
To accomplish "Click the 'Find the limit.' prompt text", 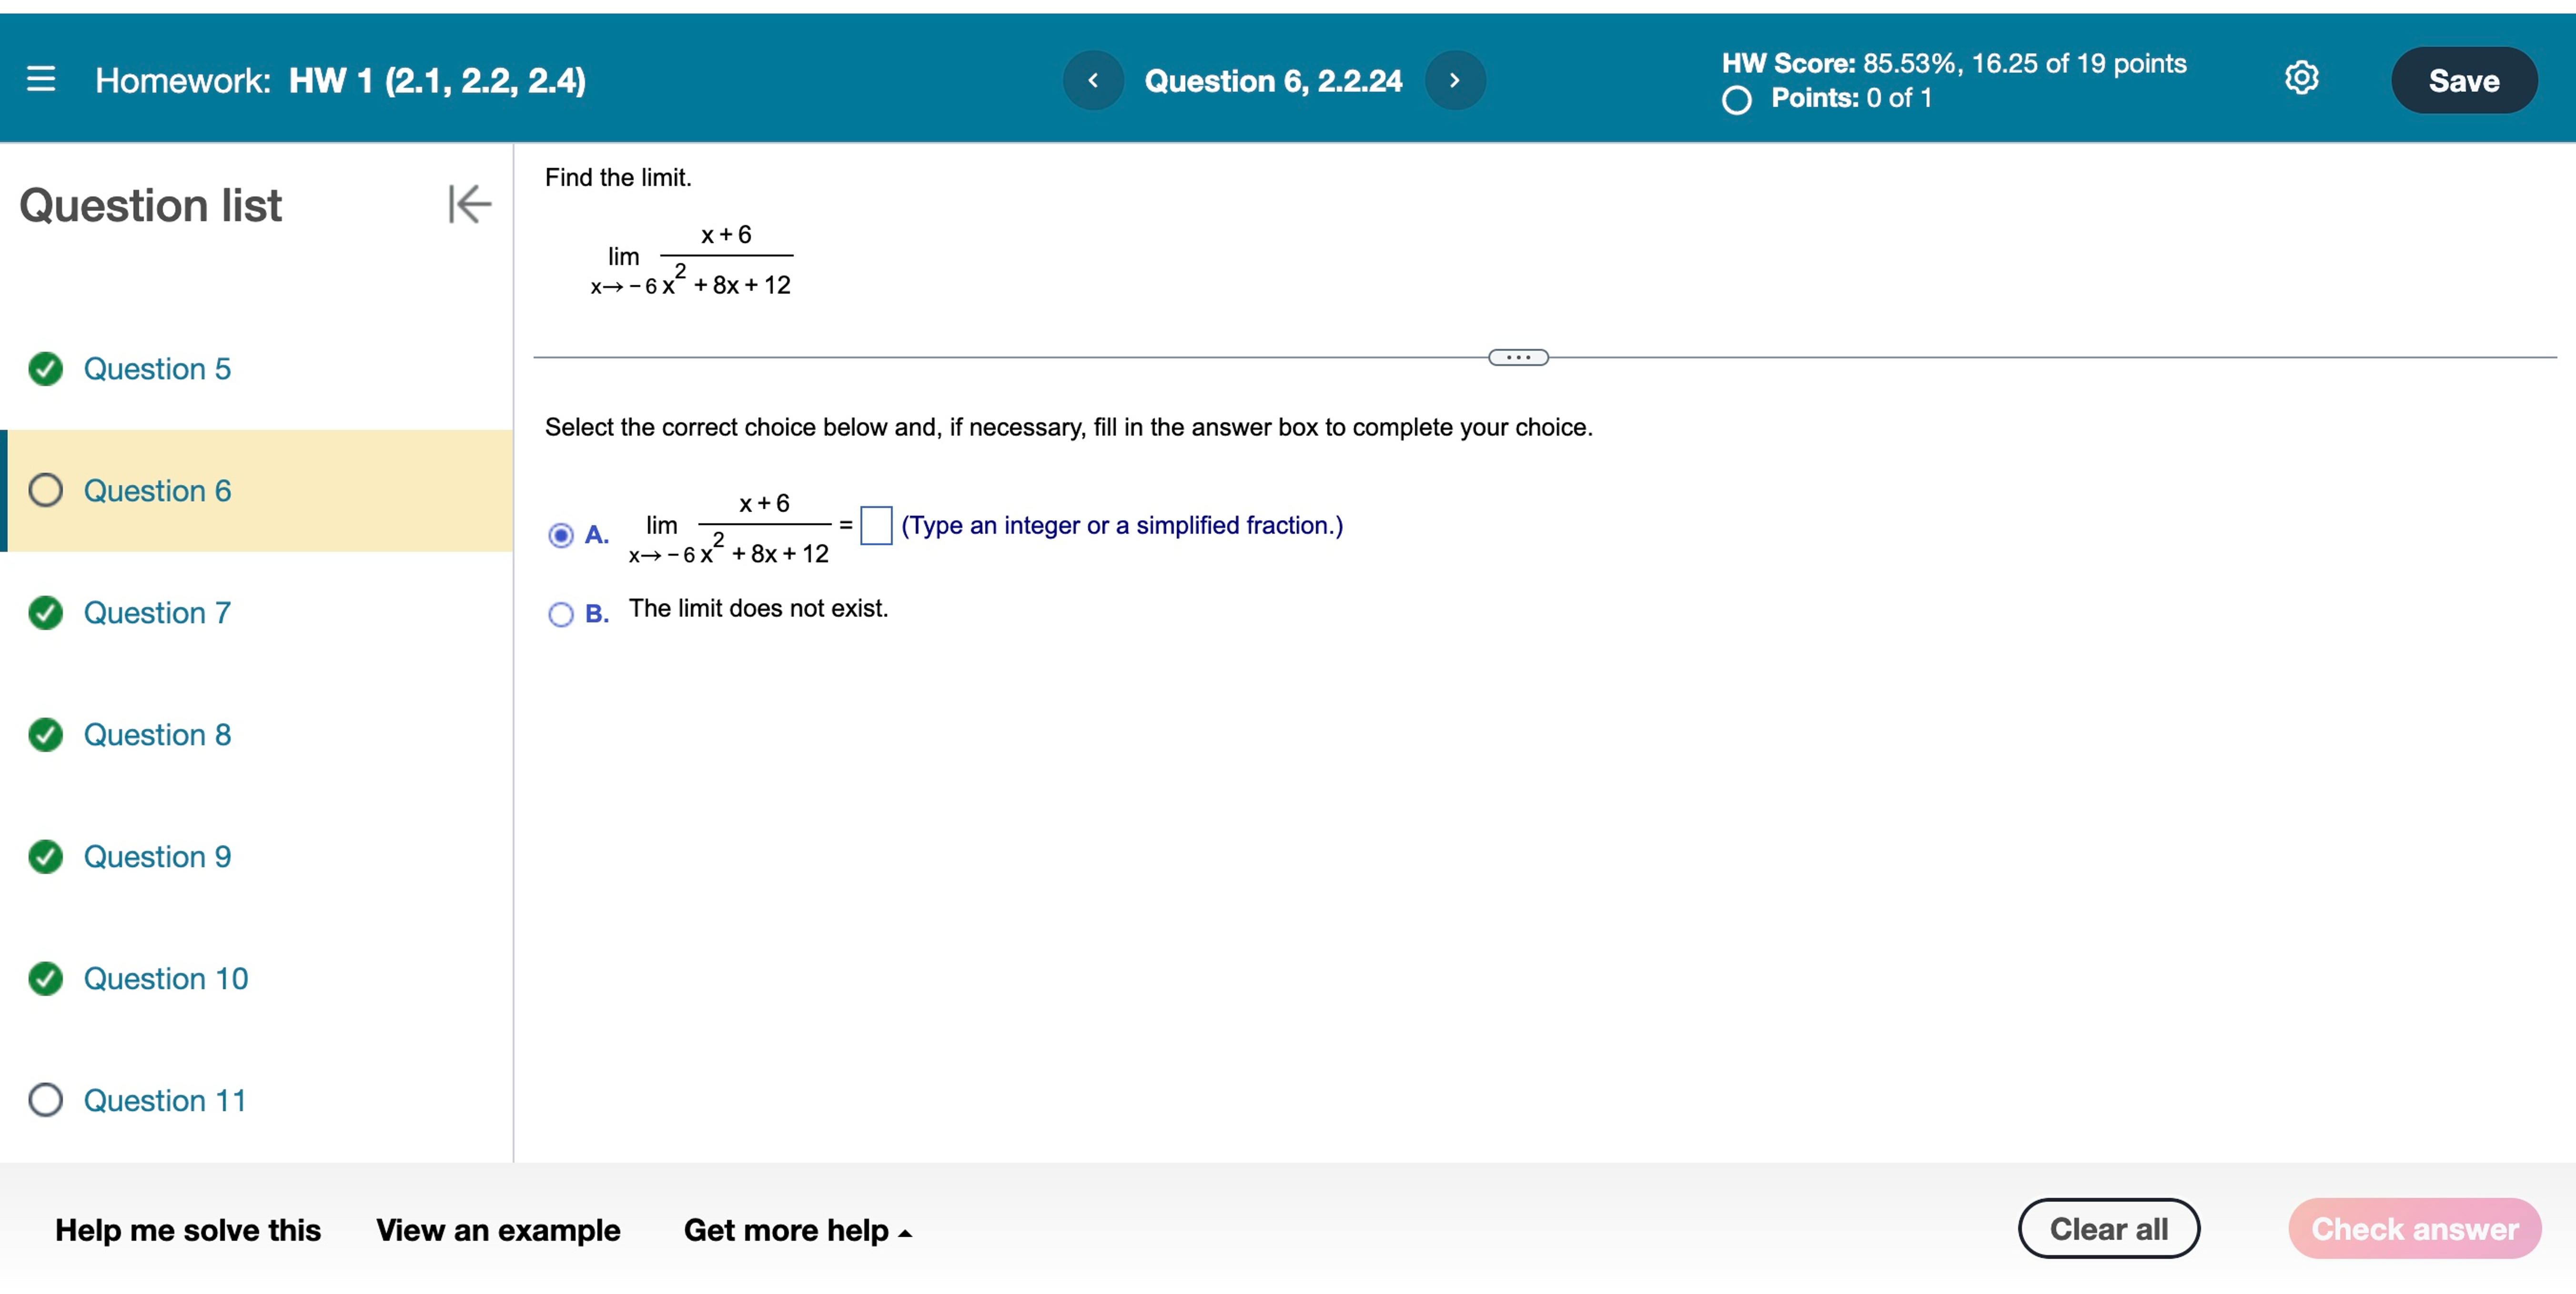I will 618,177.
